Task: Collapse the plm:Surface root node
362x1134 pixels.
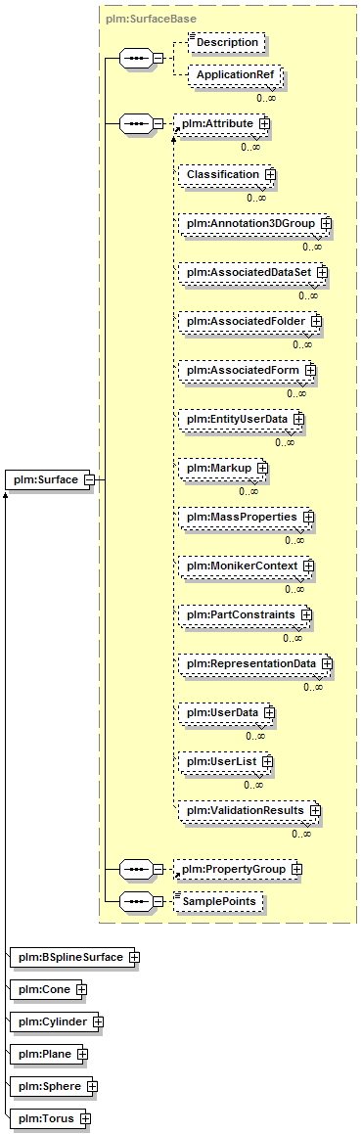Action: pos(89,478)
